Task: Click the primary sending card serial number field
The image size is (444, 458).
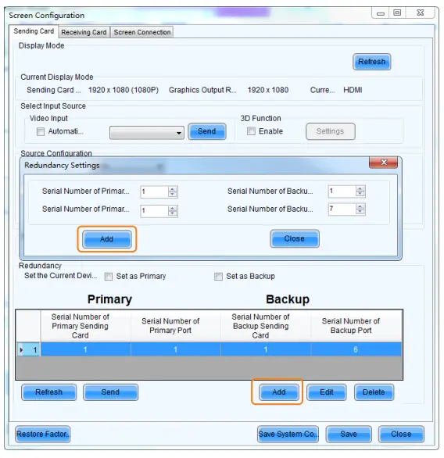Action: click(154, 192)
